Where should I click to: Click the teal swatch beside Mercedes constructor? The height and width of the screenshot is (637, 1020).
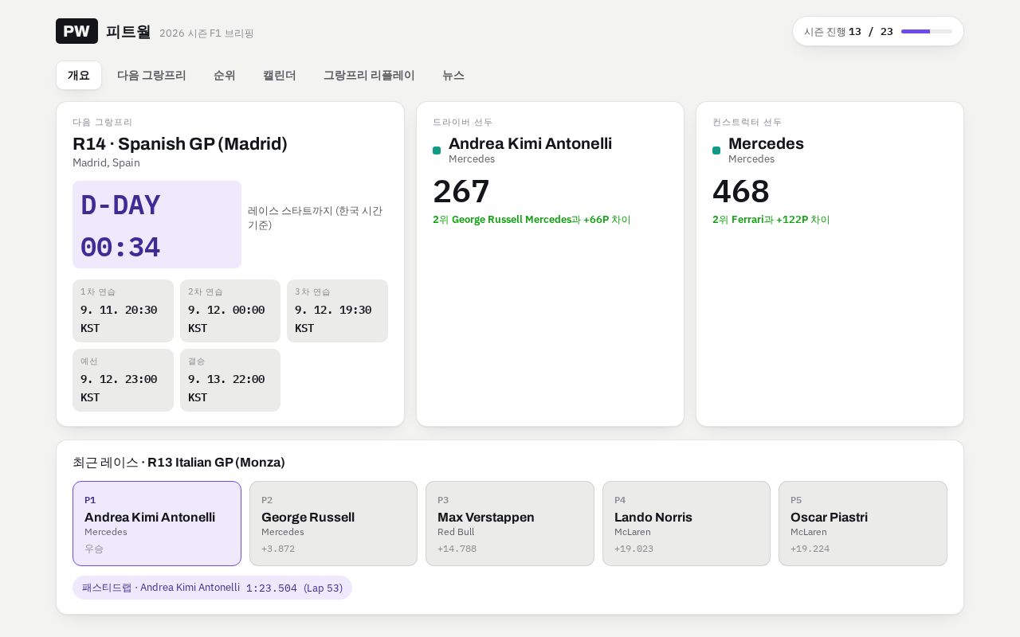716,150
